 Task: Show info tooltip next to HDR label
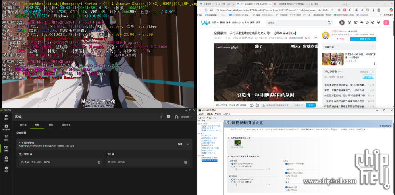[x=113, y=154]
